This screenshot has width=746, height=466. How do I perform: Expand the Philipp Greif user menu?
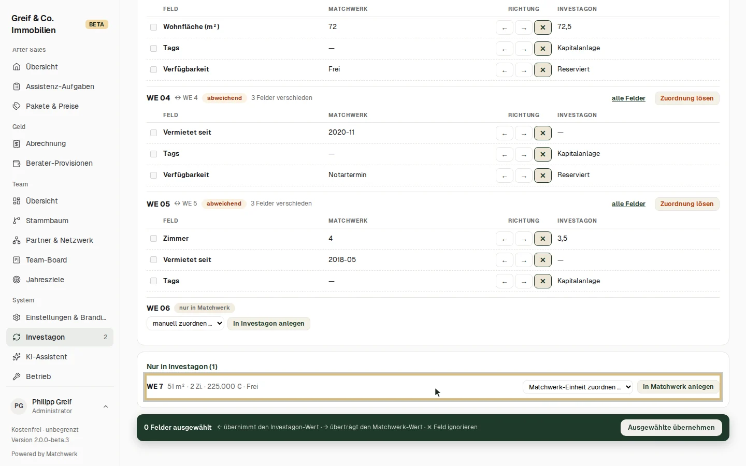[x=60, y=406]
